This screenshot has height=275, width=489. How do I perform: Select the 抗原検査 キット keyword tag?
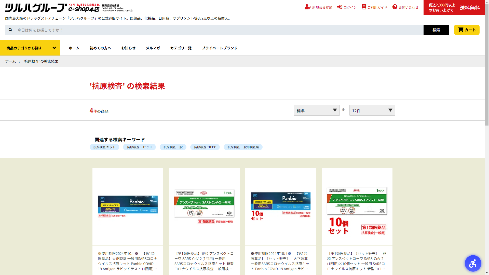(104, 147)
